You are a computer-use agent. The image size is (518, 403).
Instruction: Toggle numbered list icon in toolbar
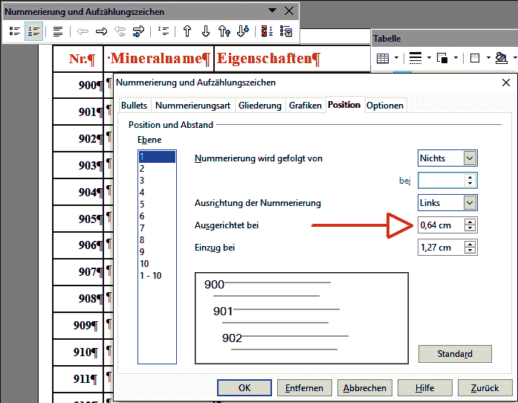(33, 31)
